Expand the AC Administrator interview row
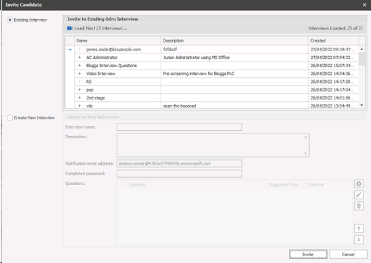371x263 pixels. (x=80, y=57)
